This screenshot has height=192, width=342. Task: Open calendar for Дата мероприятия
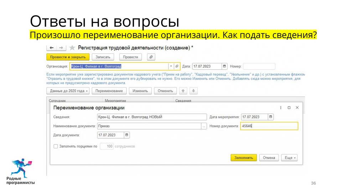271,117
